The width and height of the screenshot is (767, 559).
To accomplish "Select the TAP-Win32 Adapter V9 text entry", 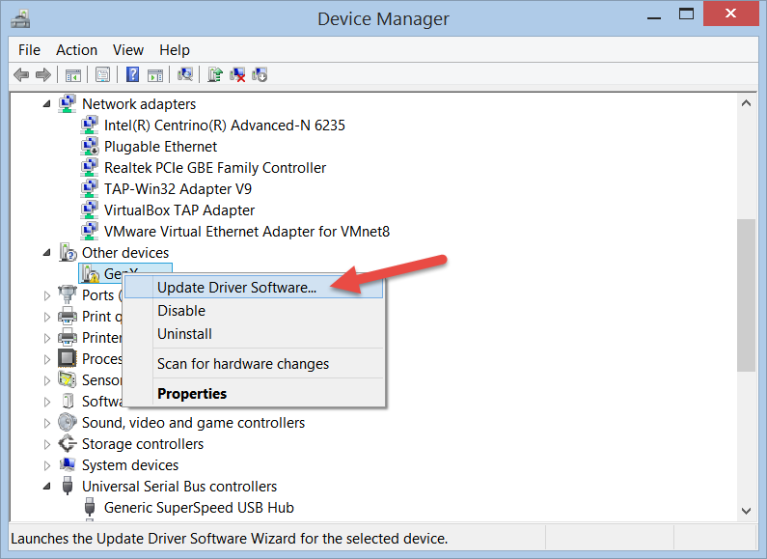I will click(x=178, y=189).
